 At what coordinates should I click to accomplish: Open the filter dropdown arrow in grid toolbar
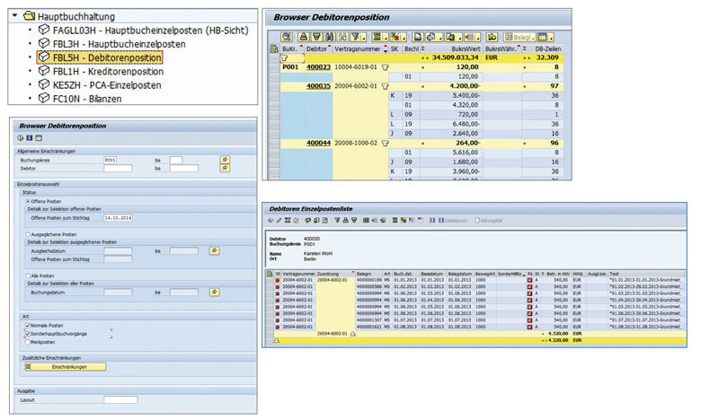pos(363,39)
